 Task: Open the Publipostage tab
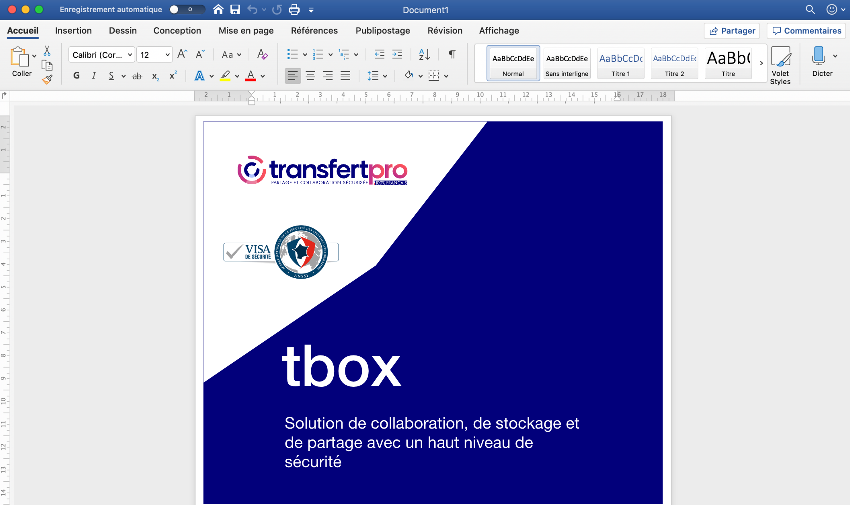click(383, 31)
